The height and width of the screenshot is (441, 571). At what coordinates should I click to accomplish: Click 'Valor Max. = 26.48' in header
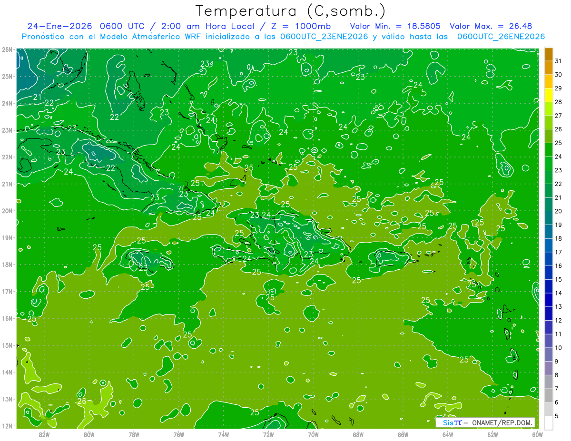(491, 26)
